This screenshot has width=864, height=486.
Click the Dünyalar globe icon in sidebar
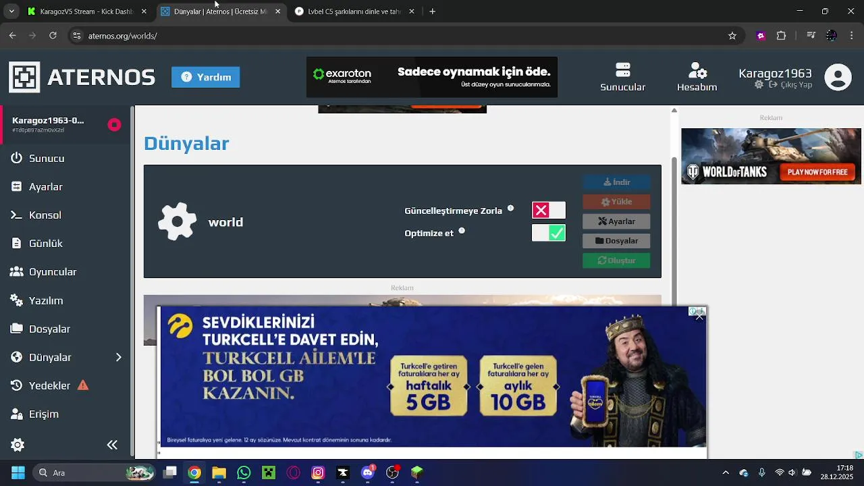coord(17,357)
